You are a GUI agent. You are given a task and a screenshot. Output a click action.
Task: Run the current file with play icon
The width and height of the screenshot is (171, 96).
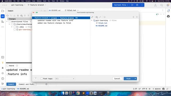[x=132, y=5]
